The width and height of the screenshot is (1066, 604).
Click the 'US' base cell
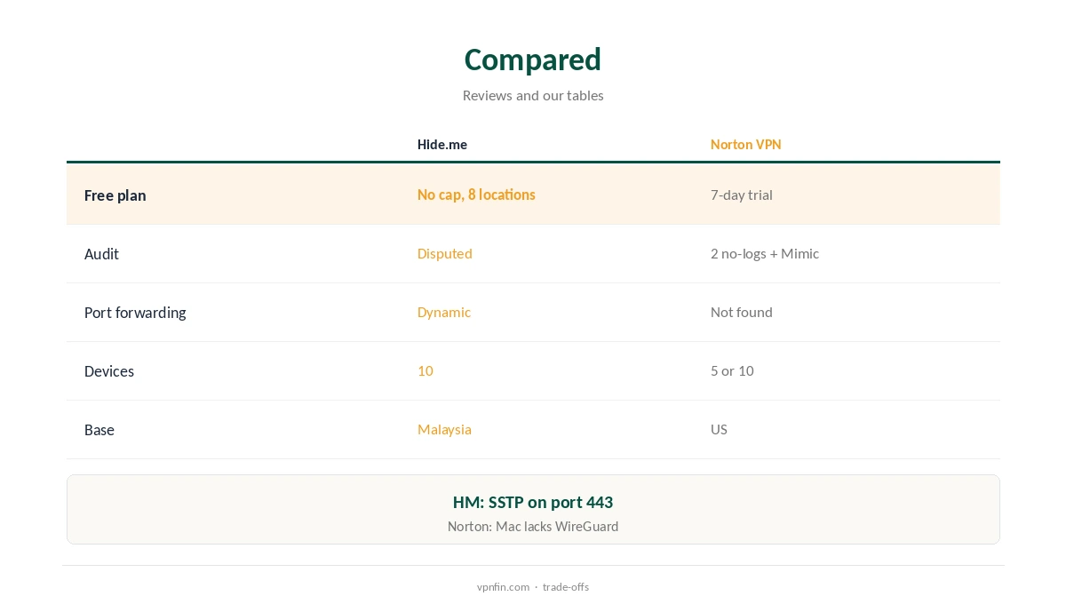(x=719, y=429)
